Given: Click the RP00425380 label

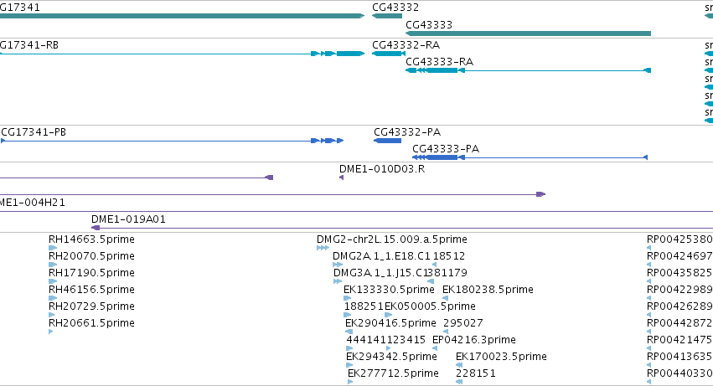Looking at the screenshot, I should click(x=679, y=239).
